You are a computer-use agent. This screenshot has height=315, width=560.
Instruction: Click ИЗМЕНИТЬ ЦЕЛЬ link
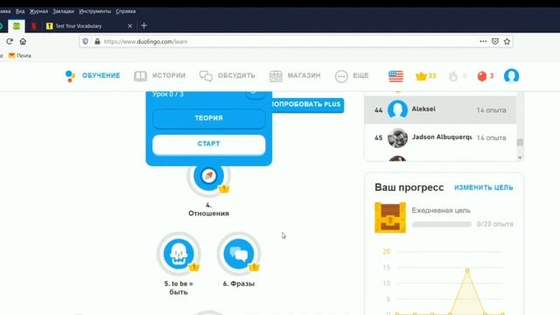[x=484, y=187]
